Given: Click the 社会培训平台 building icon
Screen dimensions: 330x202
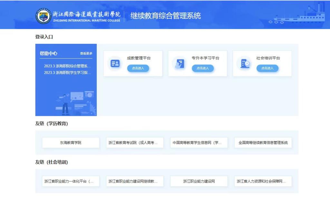Looking at the screenshot, I should pyautogui.click(x=245, y=63).
